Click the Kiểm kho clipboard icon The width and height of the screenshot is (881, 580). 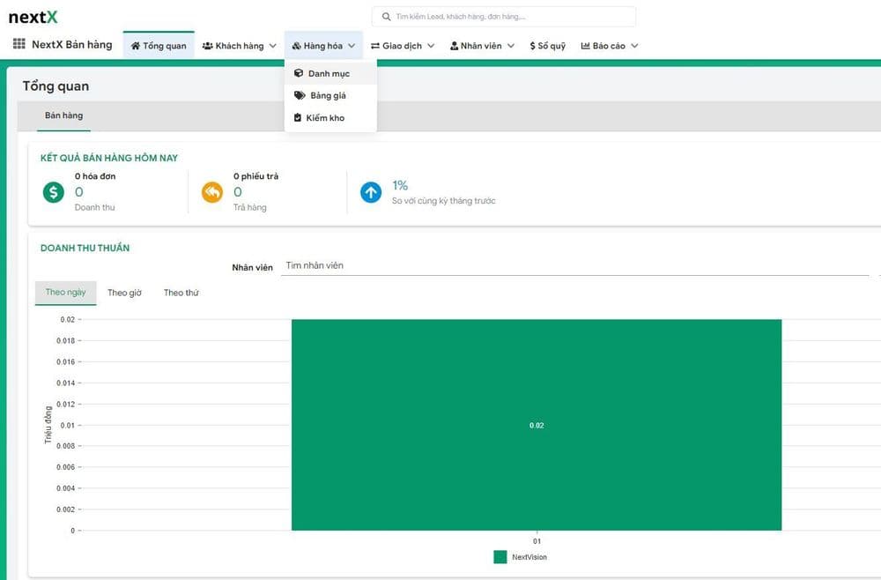coord(298,117)
